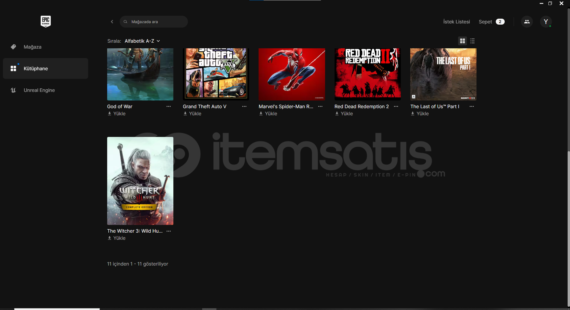The height and width of the screenshot is (310, 570).
Task: Install Marvel's Spider-Man via Yükle
Action: pyautogui.click(x=268, y=114)
